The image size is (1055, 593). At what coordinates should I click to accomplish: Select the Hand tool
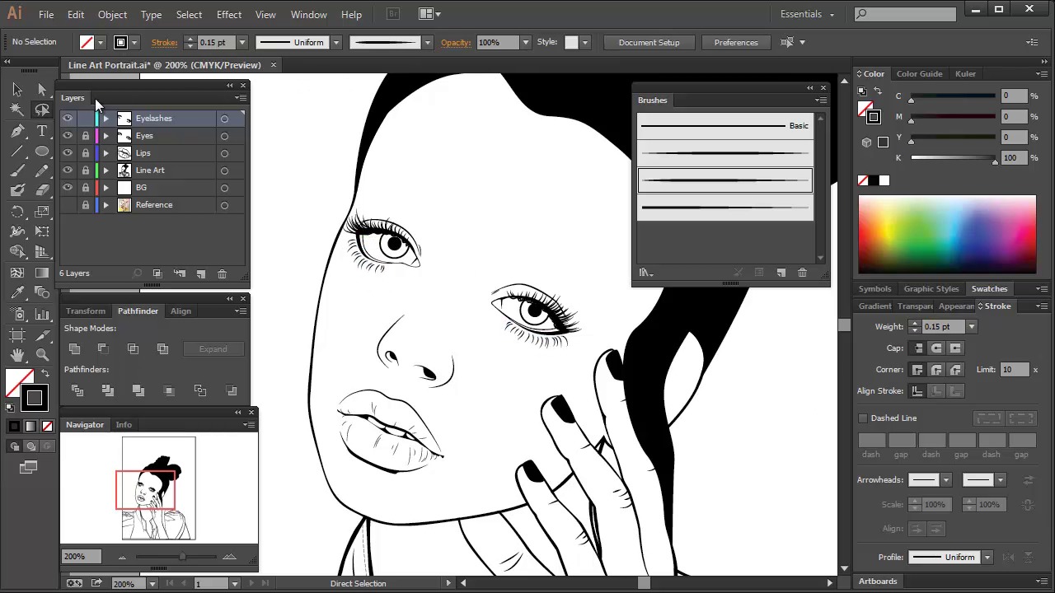tap(17, 355)
